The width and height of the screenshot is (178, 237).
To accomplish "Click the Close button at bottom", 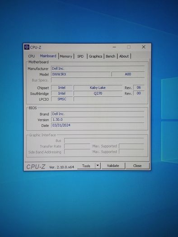I will (137, 166).
